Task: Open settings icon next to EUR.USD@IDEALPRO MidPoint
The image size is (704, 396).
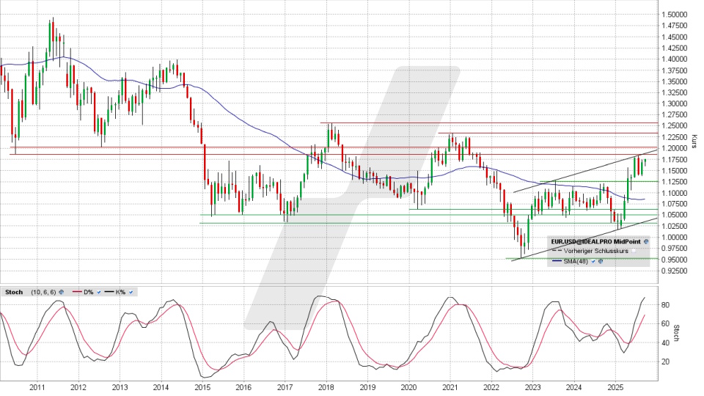Action: 646,241
